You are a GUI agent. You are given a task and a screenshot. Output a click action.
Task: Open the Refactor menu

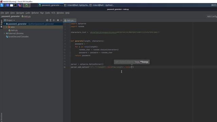35,13
